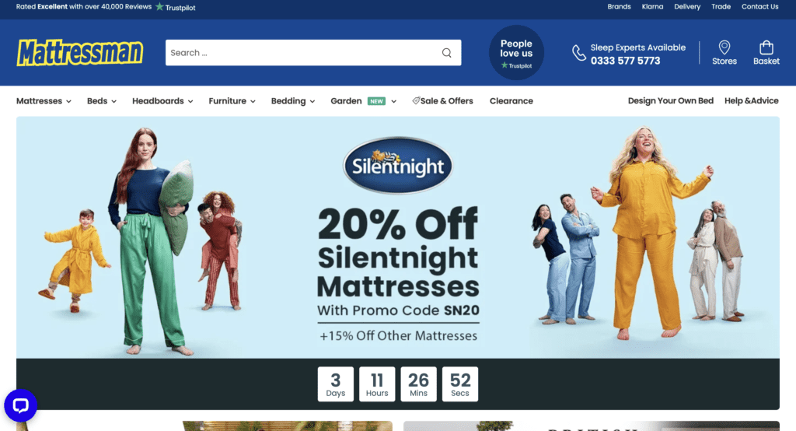Expand the Headboards dropdown menu
The height and width of the screenshot is (431, 796).
pos(162,101)
